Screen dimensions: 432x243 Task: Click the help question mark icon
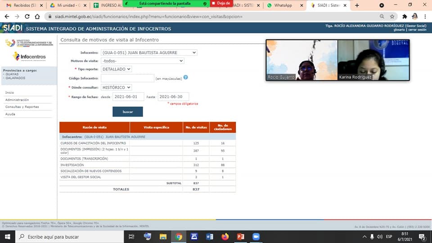[x=185, y=78]
